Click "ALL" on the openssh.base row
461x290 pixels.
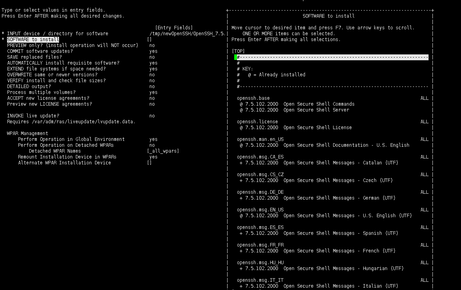tap(425, 98)
